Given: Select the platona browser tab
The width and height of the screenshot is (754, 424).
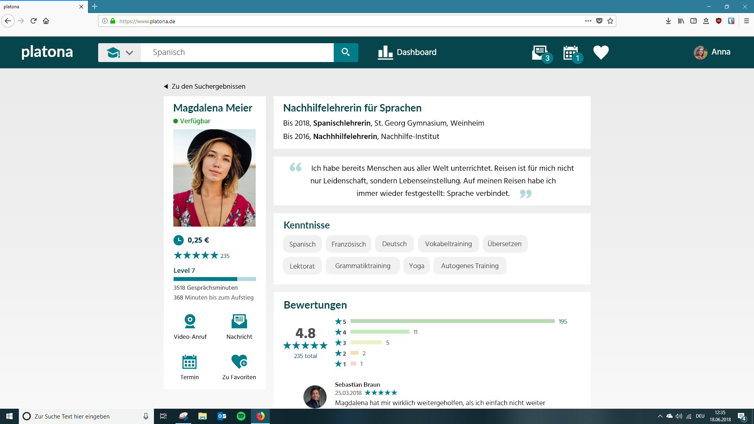Looking at the screenshot, I should 39,7.
